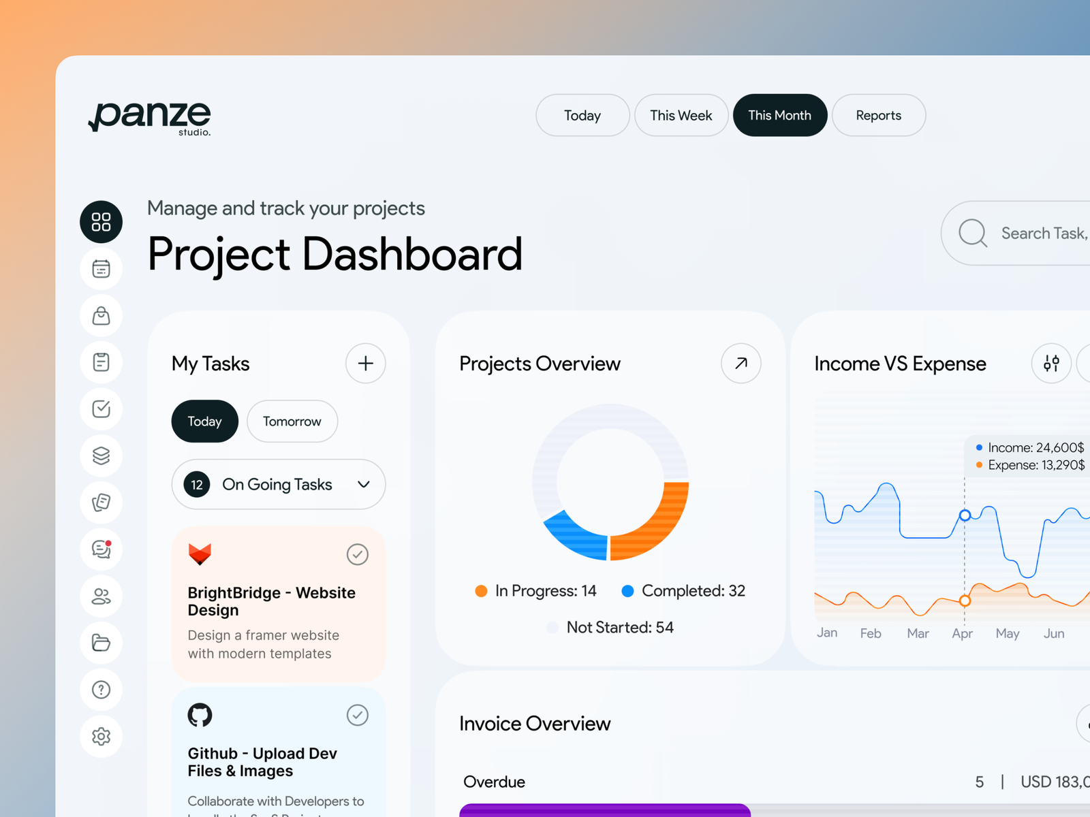The width and height of the screenshot is (1090, 817).
Task: Open the Shopping bag sidebar section
Action: 101,315
